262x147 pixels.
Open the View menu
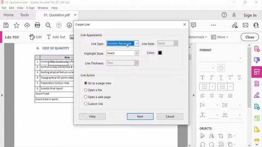(20, 8)
